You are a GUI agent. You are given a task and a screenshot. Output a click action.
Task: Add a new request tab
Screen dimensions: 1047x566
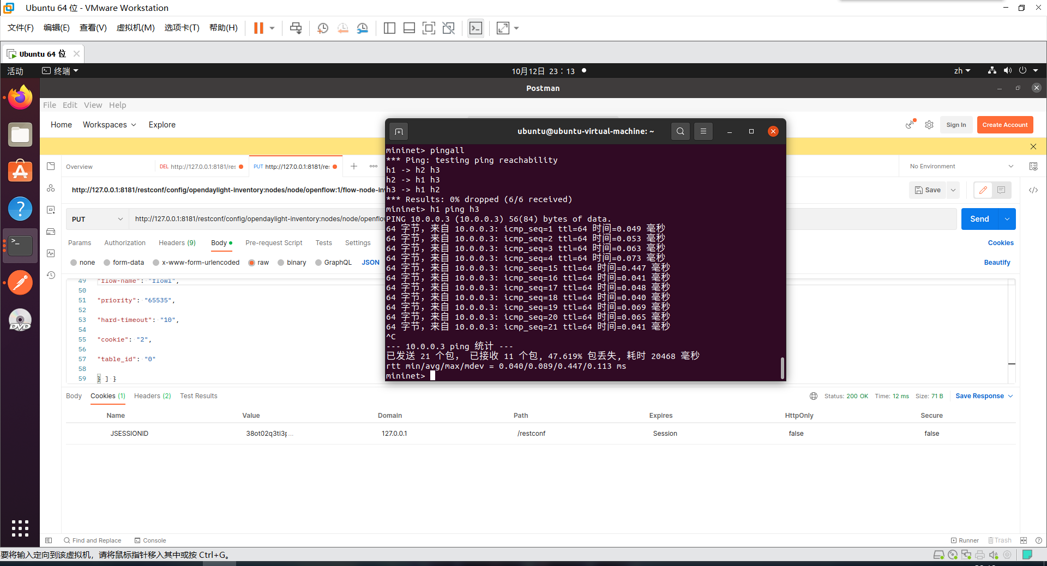pos(354,166)
